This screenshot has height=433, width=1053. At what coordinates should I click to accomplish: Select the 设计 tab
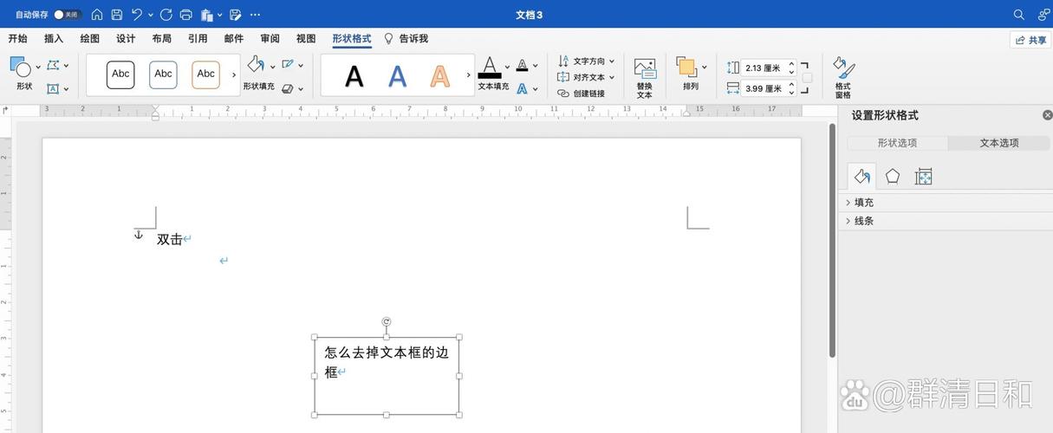coord(126,39)
